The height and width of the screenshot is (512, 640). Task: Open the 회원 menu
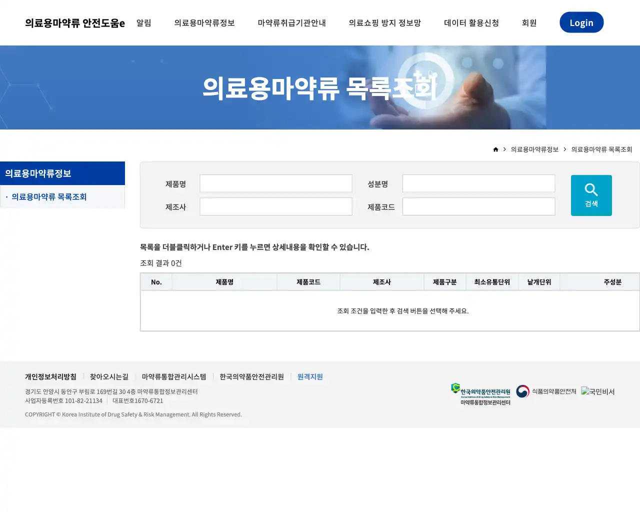tap(529, 23)
